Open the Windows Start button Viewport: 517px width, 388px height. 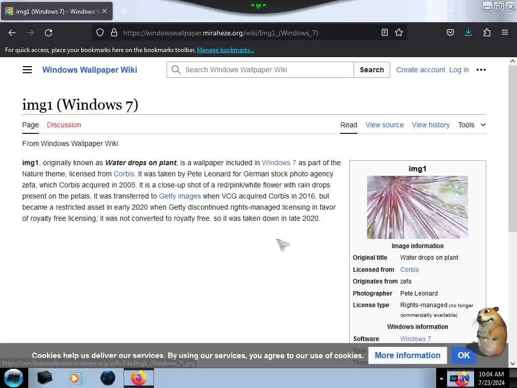(14, 378)
